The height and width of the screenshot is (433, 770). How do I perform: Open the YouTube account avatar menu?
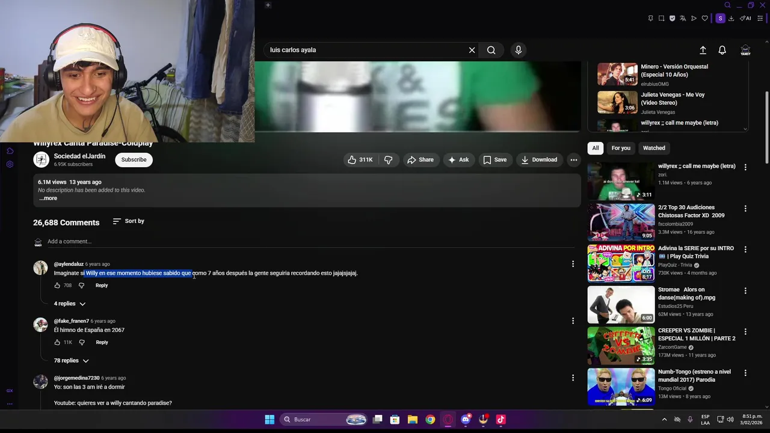[x=745, y=50]
